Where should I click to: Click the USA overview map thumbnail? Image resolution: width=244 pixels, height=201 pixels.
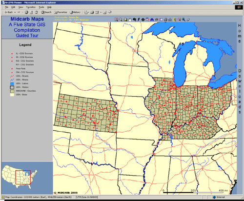click(20, 177)
